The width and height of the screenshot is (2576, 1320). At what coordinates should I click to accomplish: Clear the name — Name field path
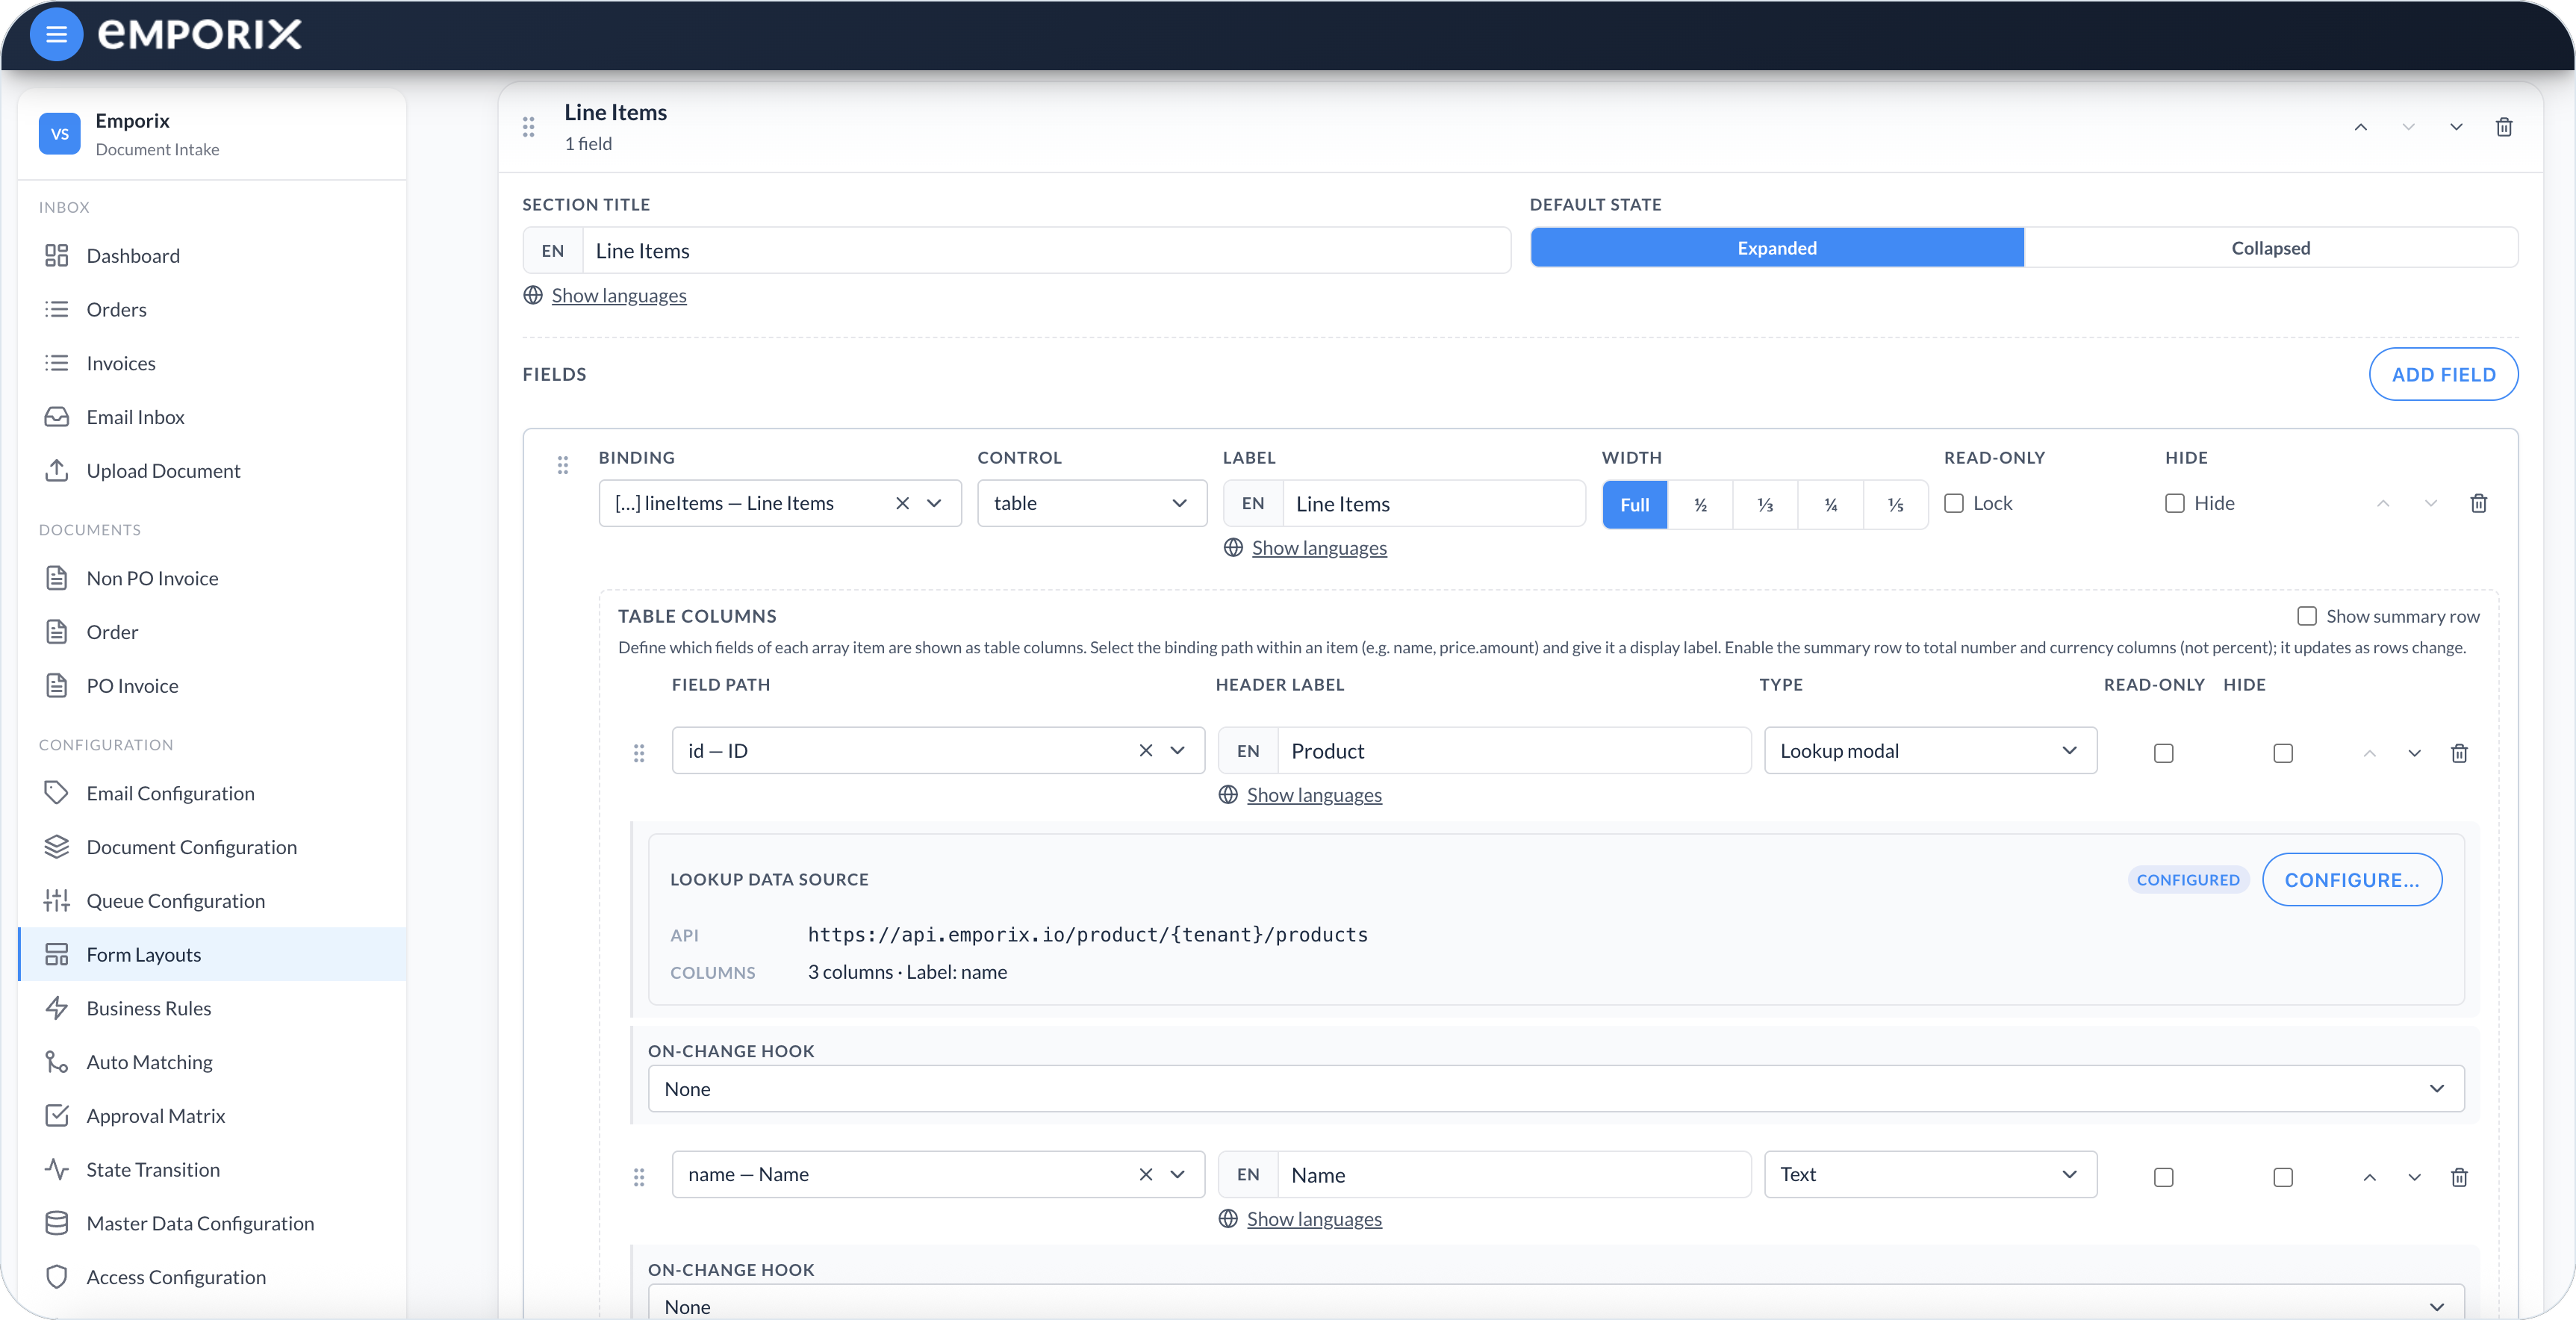click(1146, 1174)
